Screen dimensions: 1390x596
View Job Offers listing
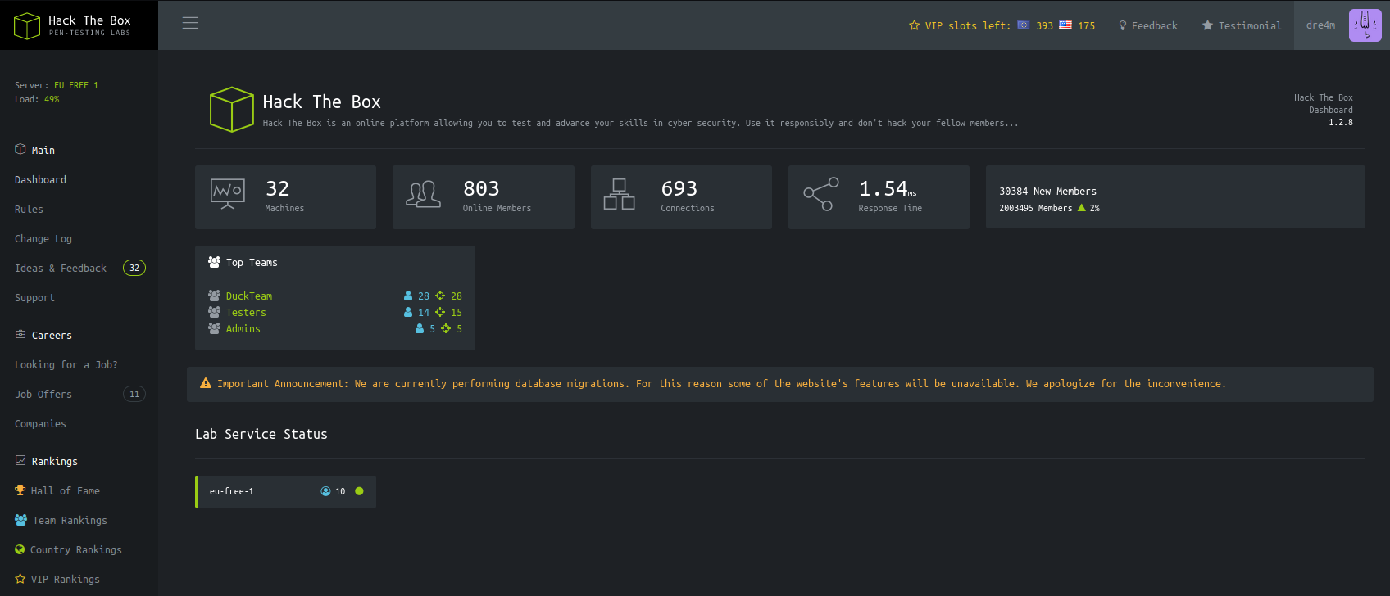pos(43,394)
